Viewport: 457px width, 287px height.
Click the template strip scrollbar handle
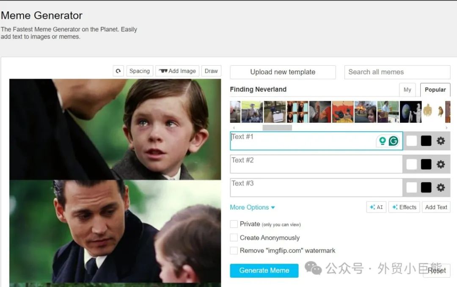[x=277, y=128]
